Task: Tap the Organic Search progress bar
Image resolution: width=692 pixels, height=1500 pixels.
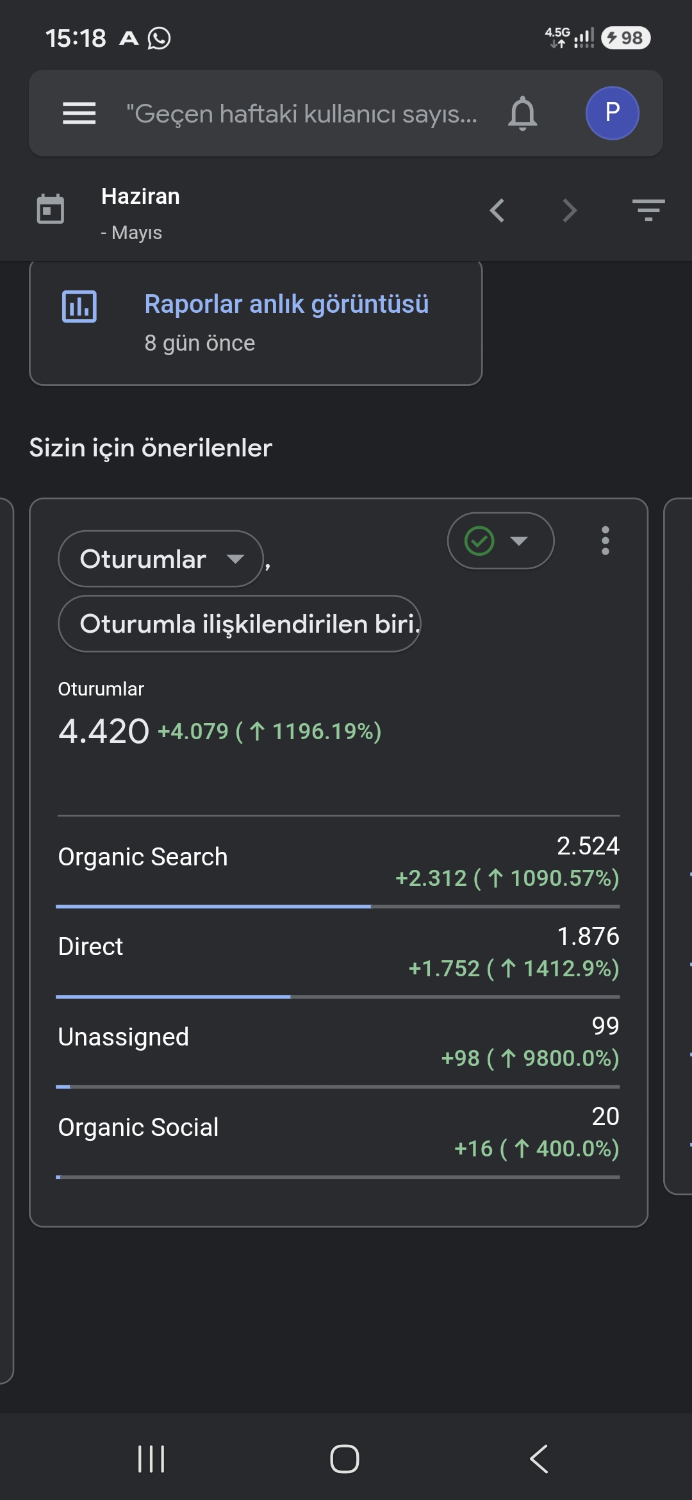Action: (338, 906)
